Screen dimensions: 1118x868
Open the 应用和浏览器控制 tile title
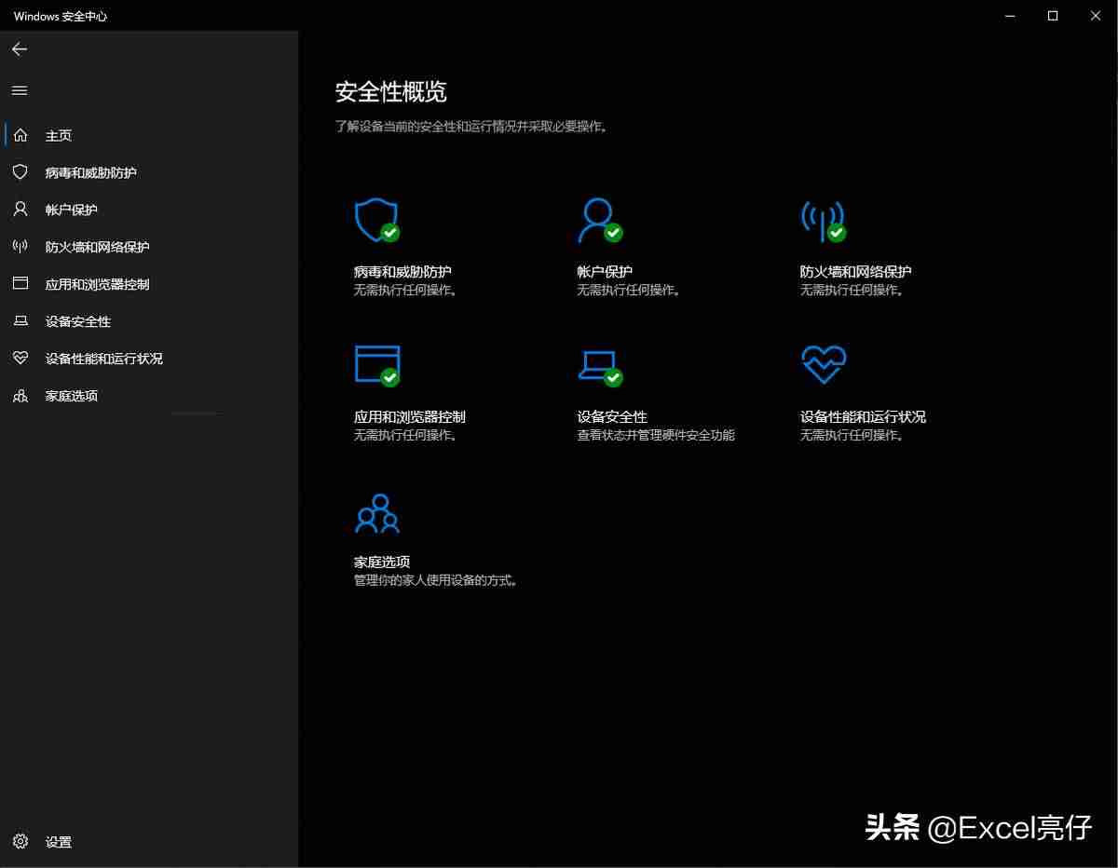coord(410,417)
